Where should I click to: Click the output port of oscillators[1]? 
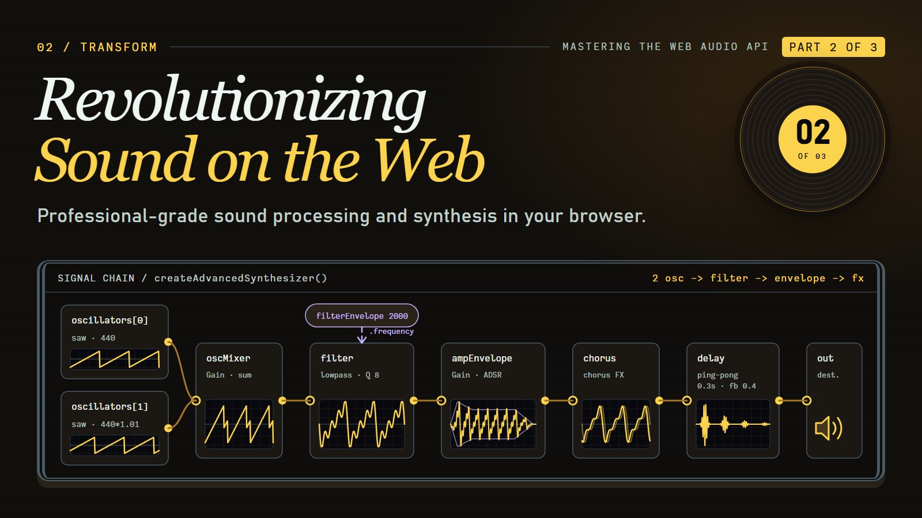[x=168, y=428]
